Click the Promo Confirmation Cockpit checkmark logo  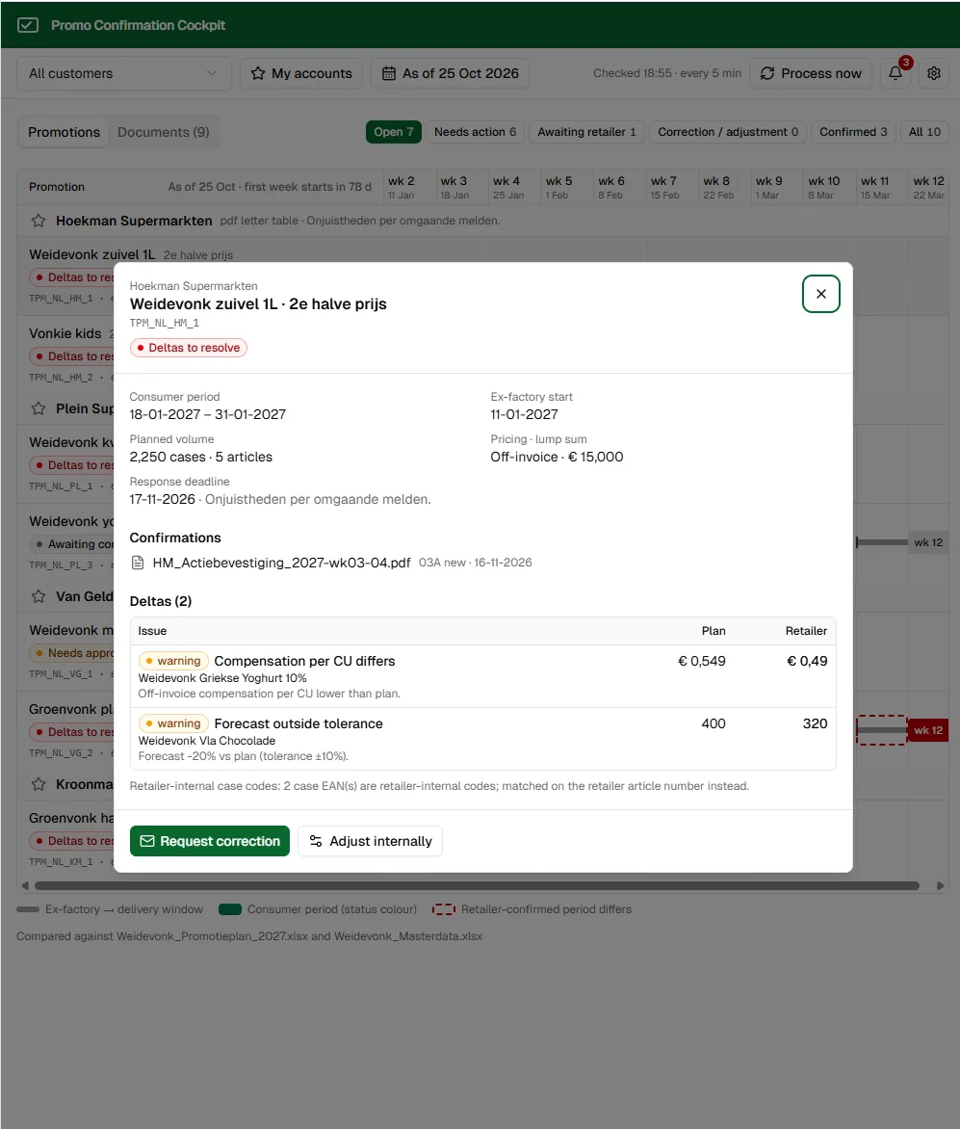click(x=27, y=25)
